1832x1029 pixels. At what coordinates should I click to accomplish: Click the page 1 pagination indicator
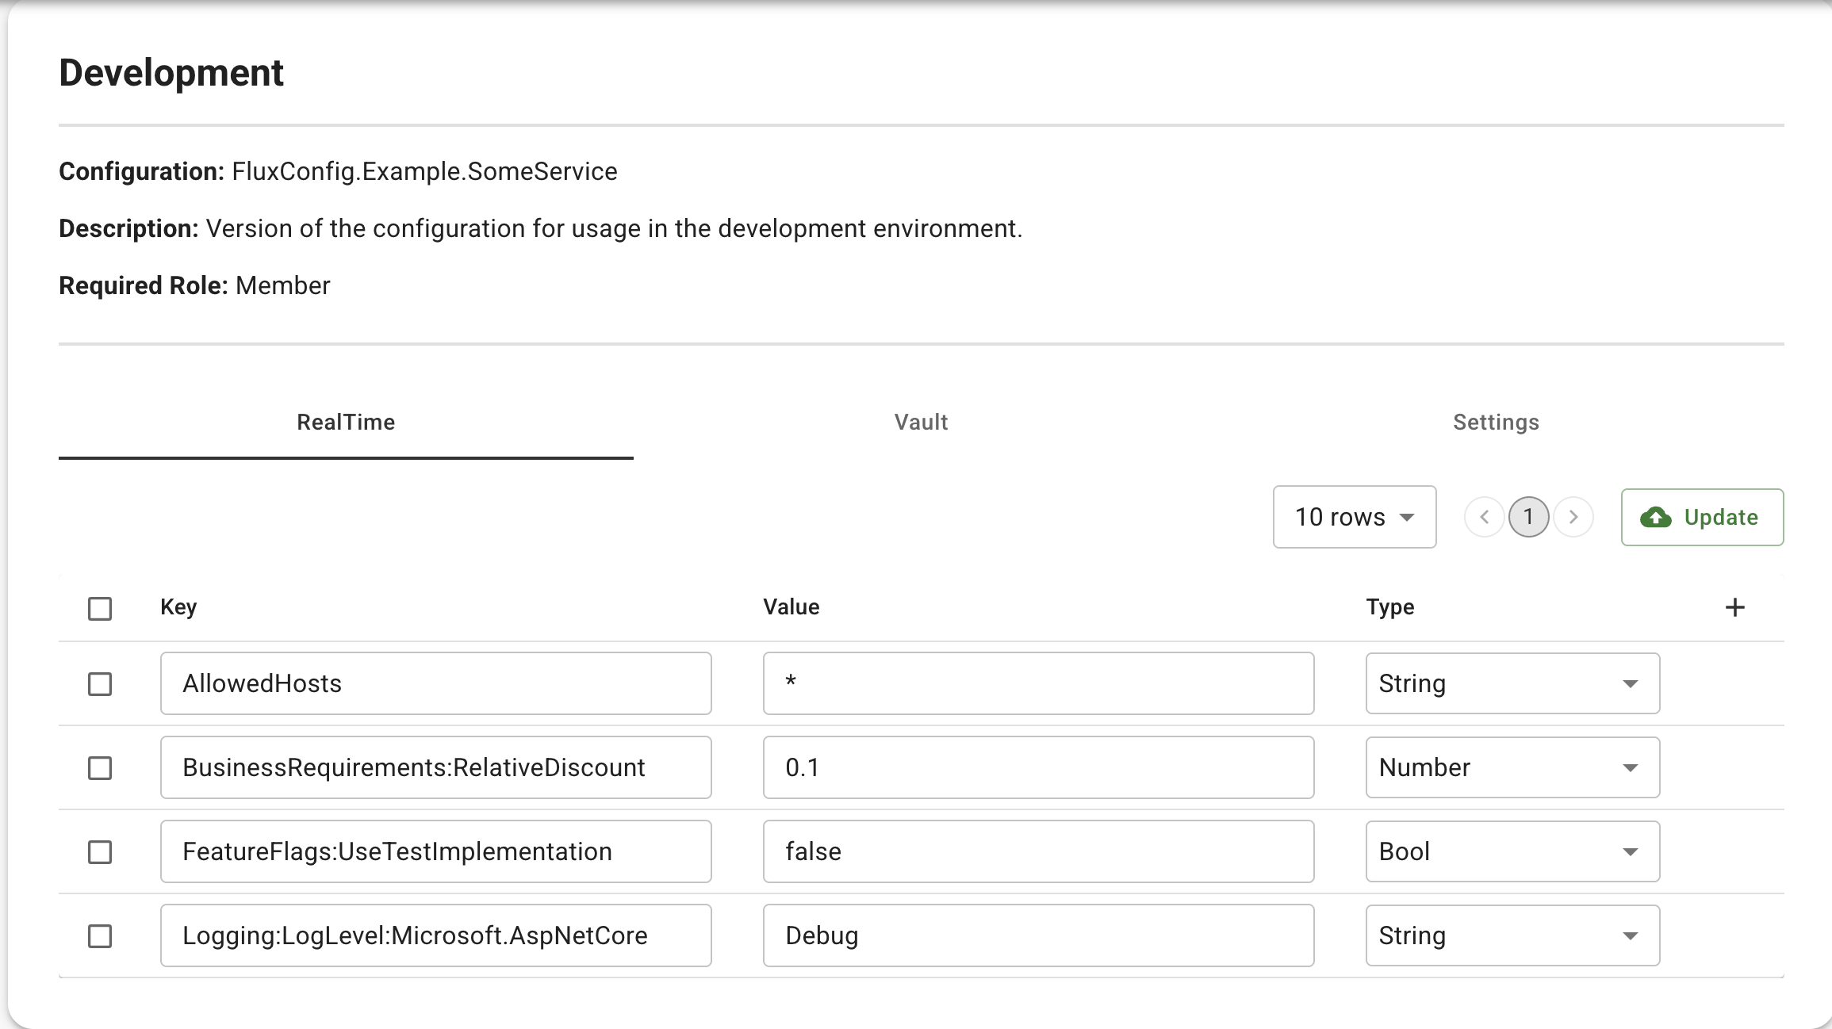pyautogui.click(x=1528, y=518)
